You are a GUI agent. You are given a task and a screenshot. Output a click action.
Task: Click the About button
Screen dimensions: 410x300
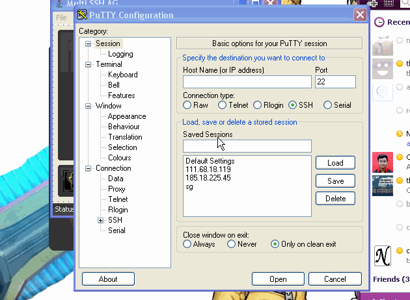108,279
